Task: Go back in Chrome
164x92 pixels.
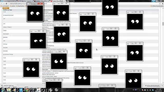Action: (2, 4)
